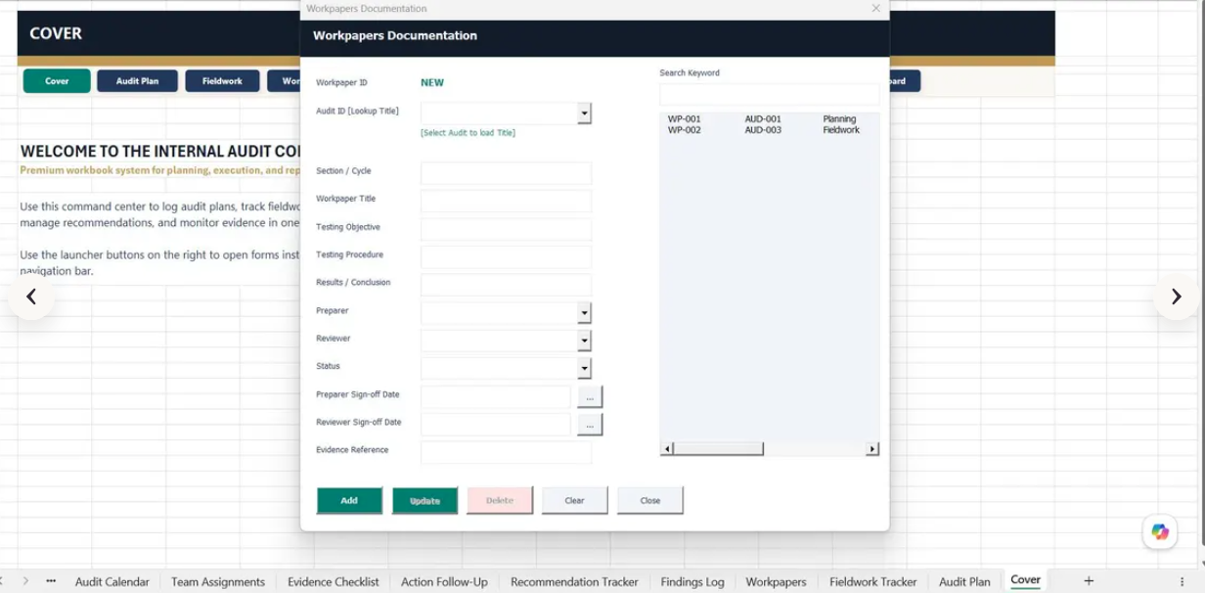Close the Workpapers Documentation dialog with X
Image resolution: width=1205 pixels, height=593 pixels.
(x=875, y=9)
